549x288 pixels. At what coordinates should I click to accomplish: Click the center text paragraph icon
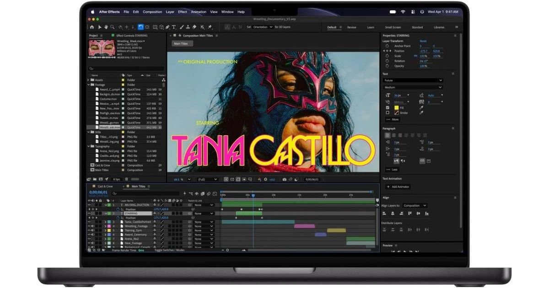pyautogui.click(x=393, y=135)
